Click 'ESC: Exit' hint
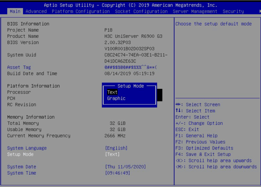The image size is (261, 187). tap(187, 130)
